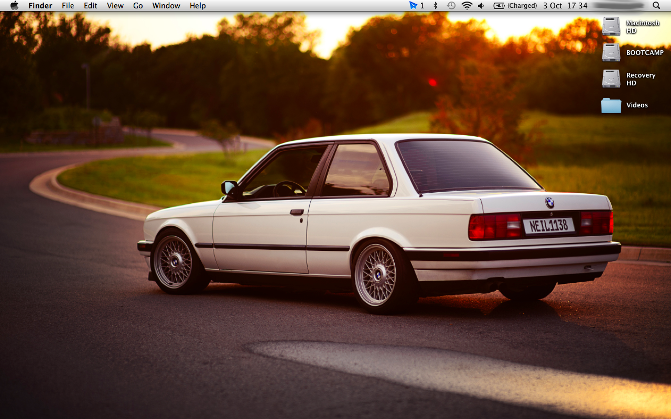The image size is (671, 419).
Task: Open the battery status icon
Action: [499, 6]
